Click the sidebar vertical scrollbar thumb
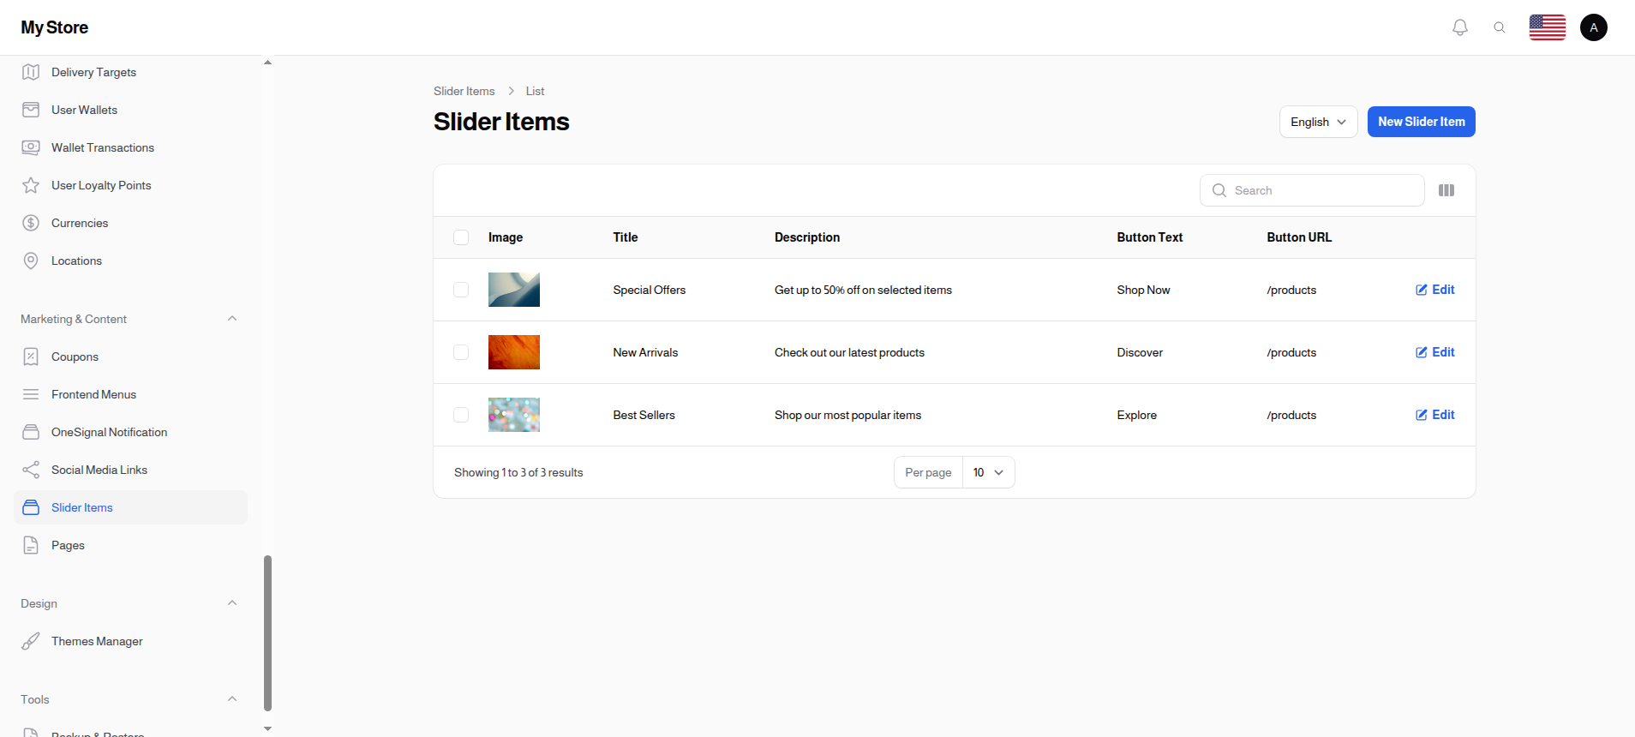 click(x=267, y=633)
